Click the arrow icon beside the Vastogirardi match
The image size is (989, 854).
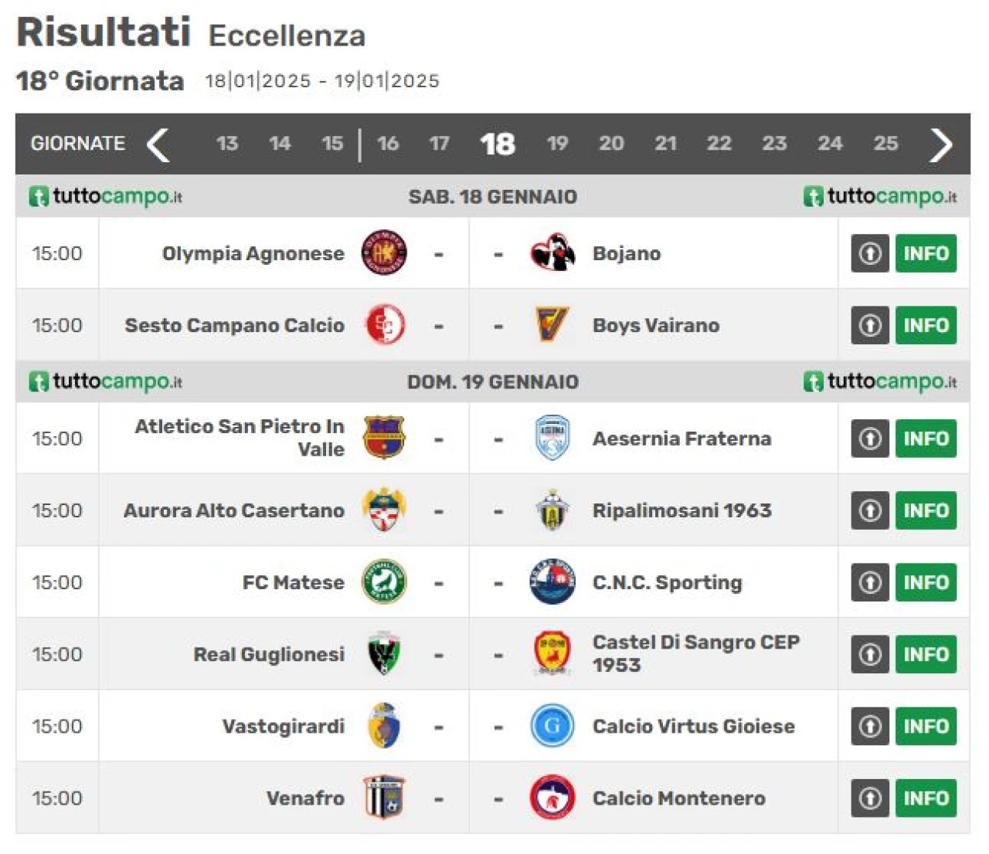click(x=870, y=726)
